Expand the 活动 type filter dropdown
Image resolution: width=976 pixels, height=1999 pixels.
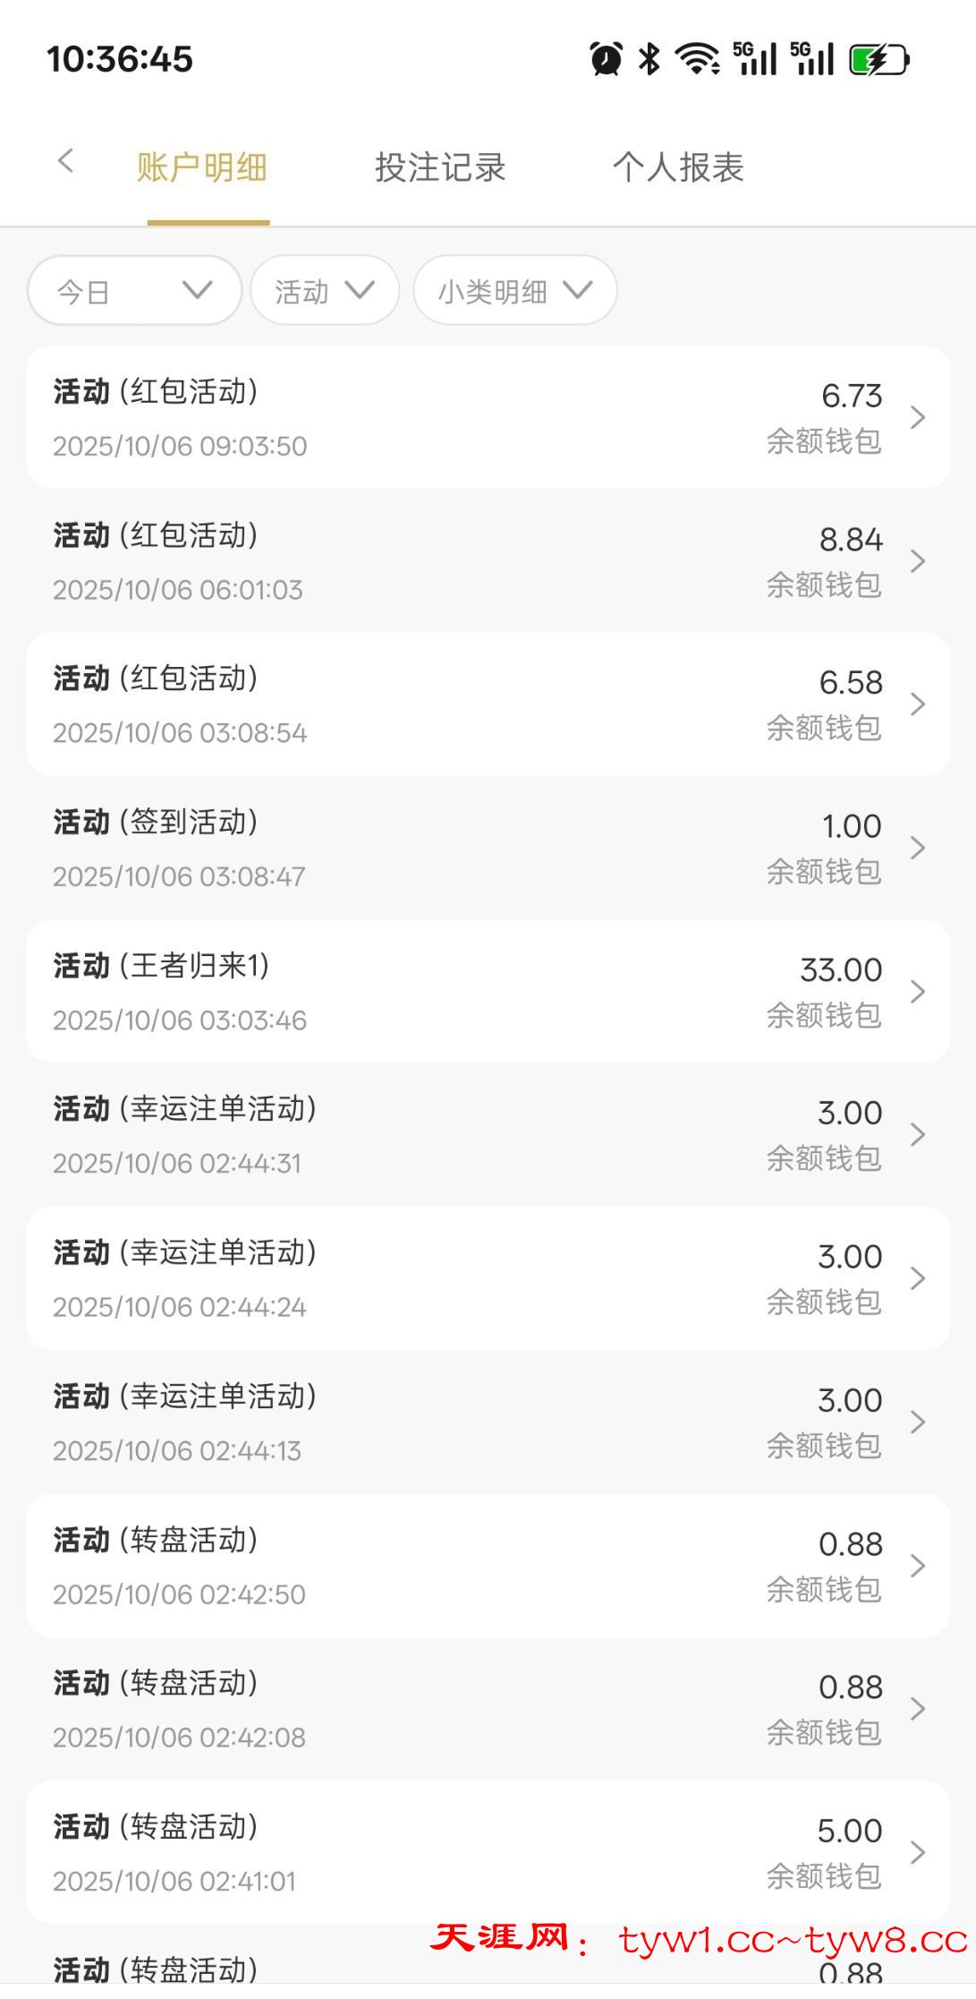tap(324, 291)
